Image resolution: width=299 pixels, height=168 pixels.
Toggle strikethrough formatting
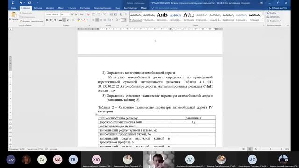[60, 20]
